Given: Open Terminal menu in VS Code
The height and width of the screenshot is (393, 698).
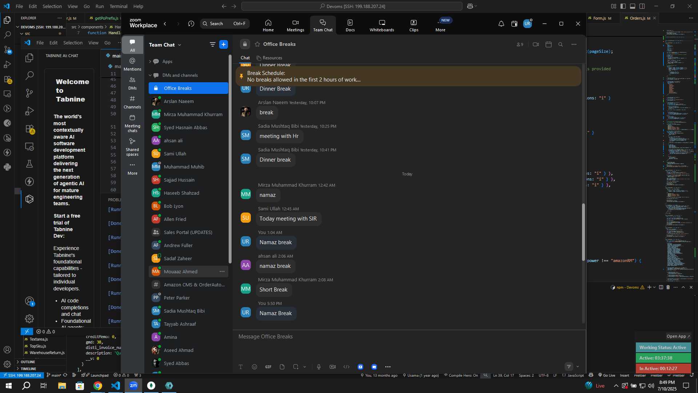Looking at the screenshot, I should coord(119,6).
